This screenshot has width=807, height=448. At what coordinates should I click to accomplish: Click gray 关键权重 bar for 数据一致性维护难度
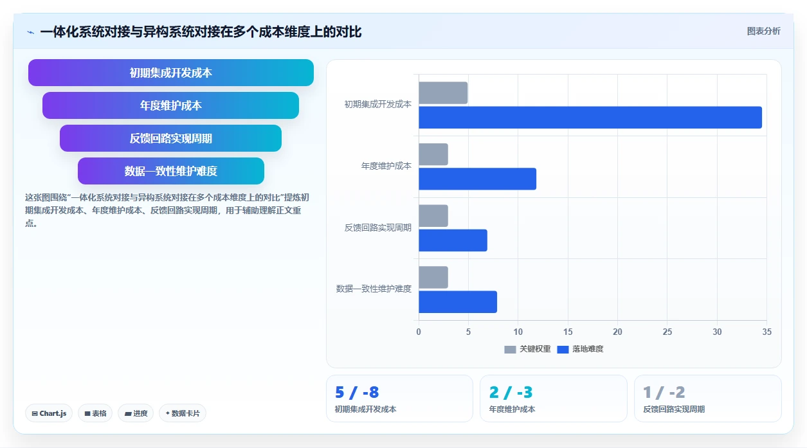point(433,278)
